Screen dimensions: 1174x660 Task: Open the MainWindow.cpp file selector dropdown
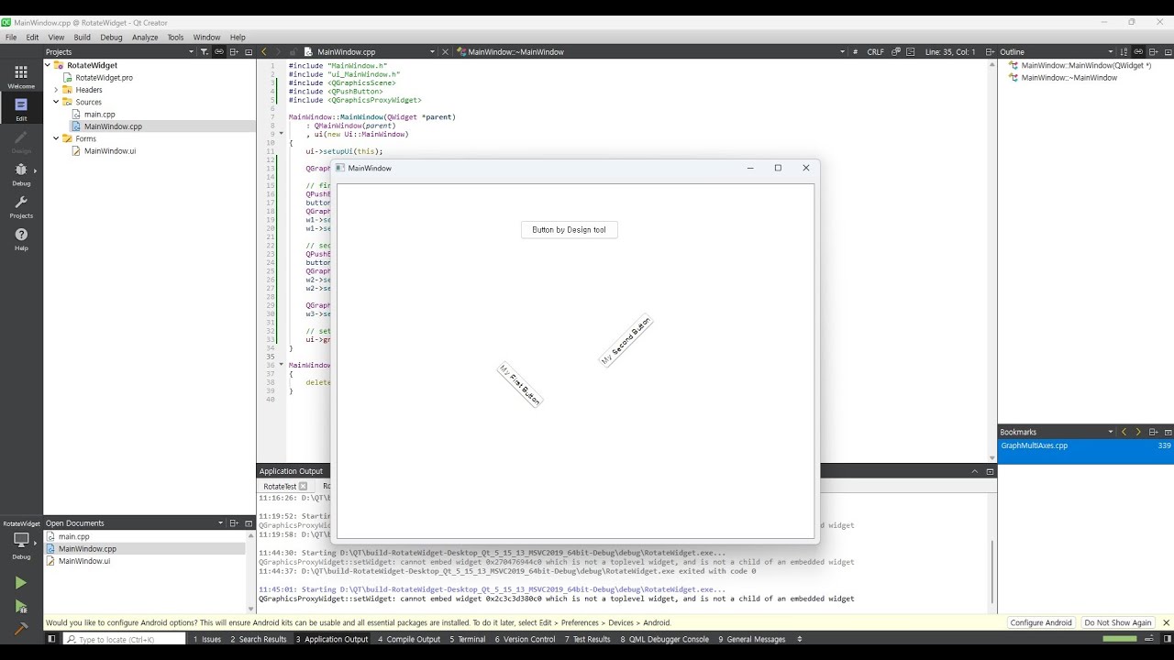click(x=431, y=52)
